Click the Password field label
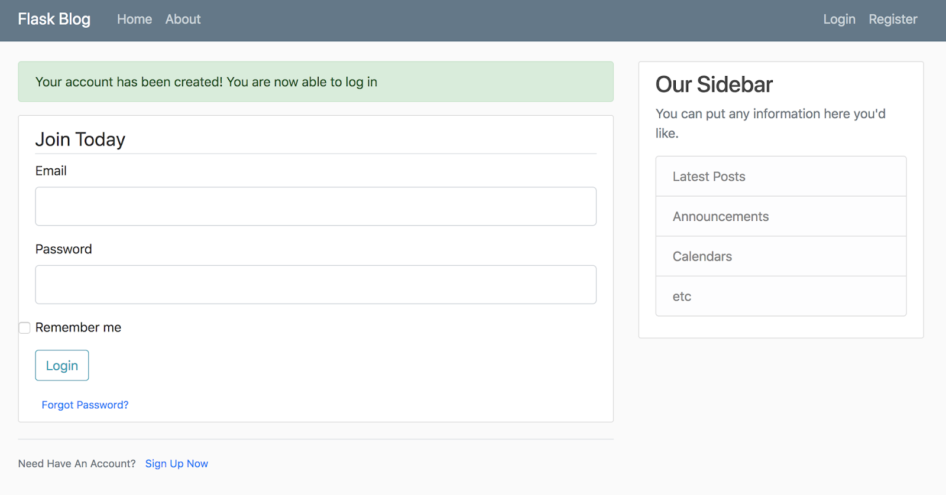Screen dimensions: 946x495 64,249
